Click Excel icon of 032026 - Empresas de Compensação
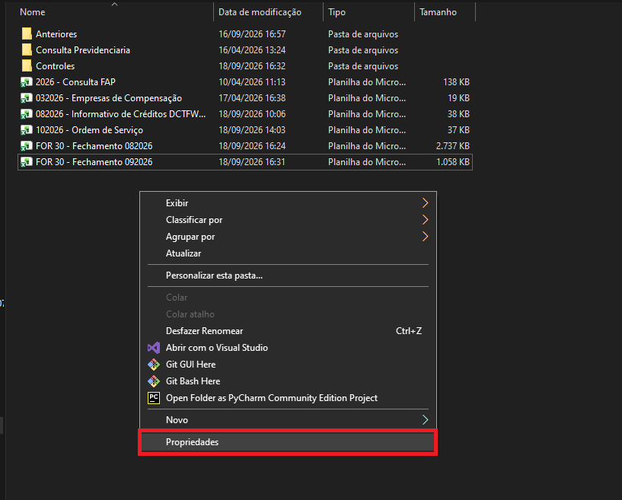622x500 pixels. click(26, 98)
